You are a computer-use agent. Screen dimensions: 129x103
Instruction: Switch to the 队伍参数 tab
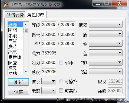[15, 15]
